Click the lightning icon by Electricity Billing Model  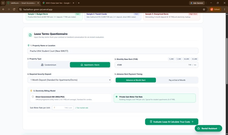pos(31,91)
